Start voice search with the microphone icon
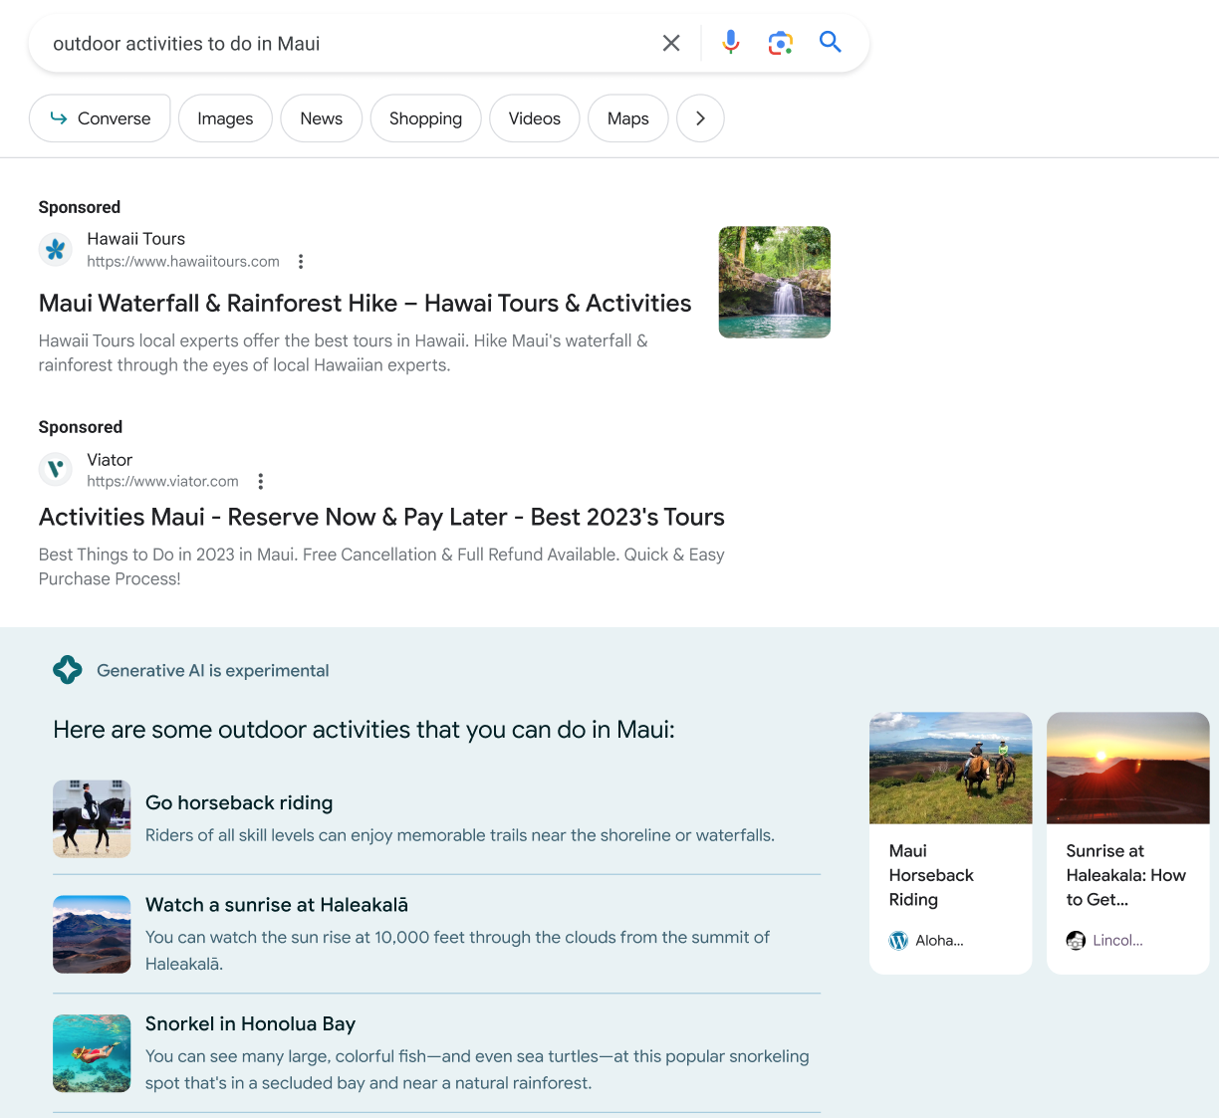The height and width of the screenshot is (1118, 1219). (731, 42)
